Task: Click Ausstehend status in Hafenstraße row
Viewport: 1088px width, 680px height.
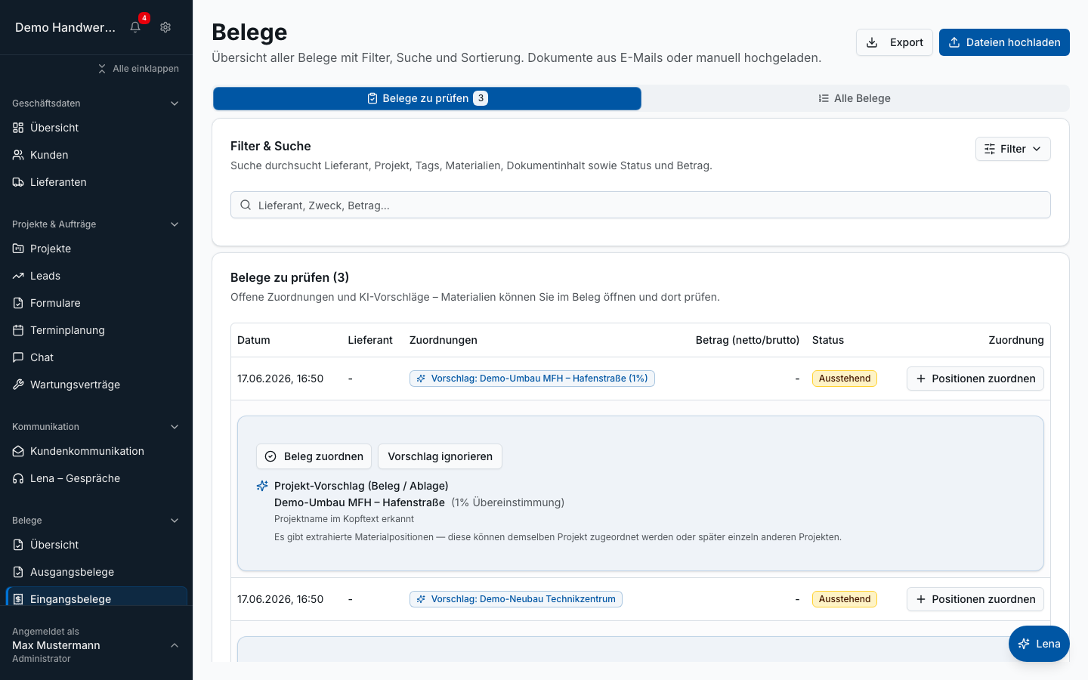Action: 845,379
